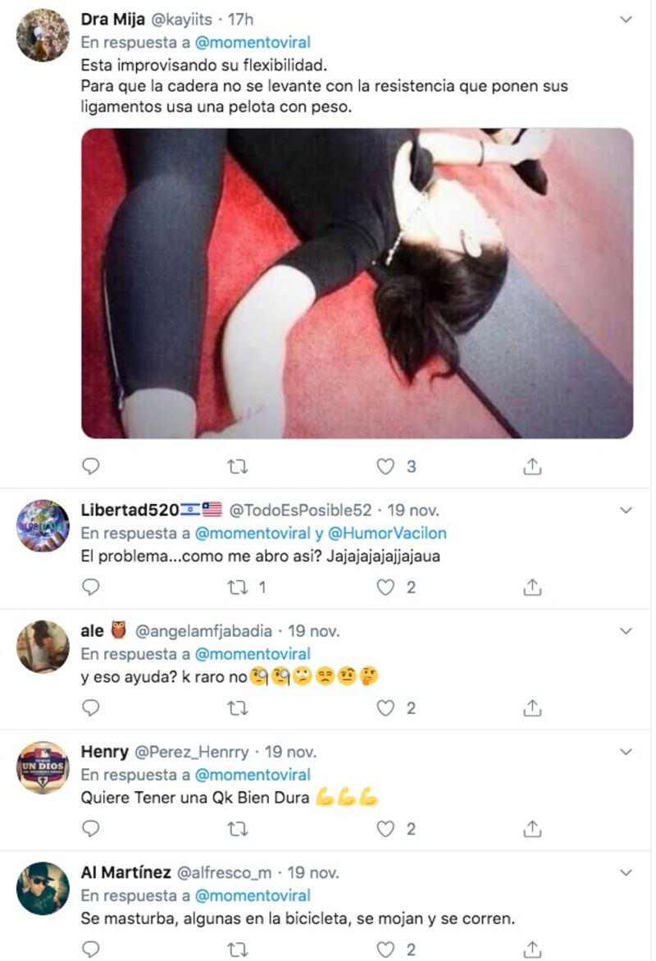Like the tweet by ale @angelamfjabadia
Viewport: 656px width, 961px height.
pyautogui.click(x=385, y=708)
